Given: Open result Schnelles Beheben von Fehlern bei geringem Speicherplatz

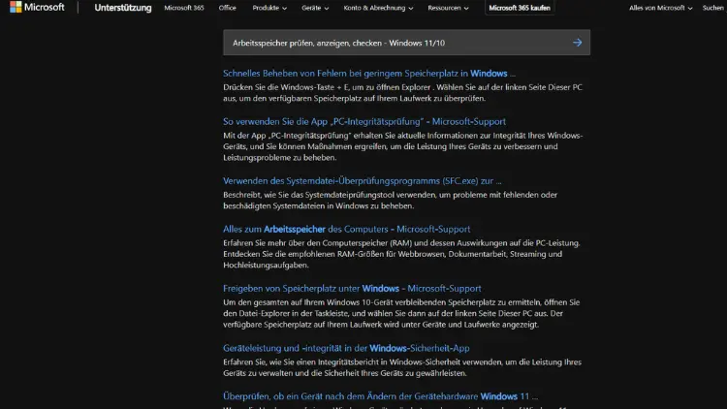Looking at the screenshot, I should pyautogui.click(x=369, y=74).
